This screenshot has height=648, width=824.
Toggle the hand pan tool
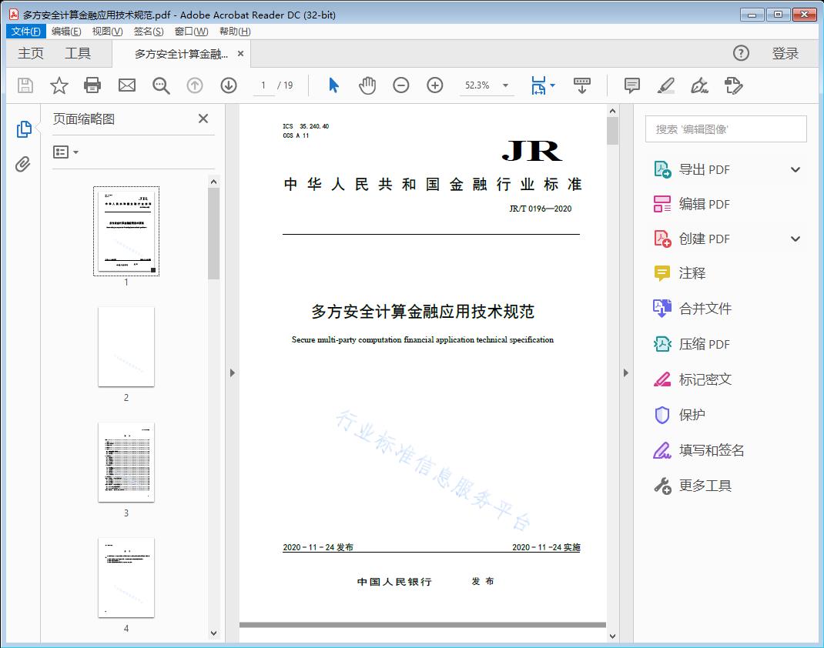coord(367,85)
